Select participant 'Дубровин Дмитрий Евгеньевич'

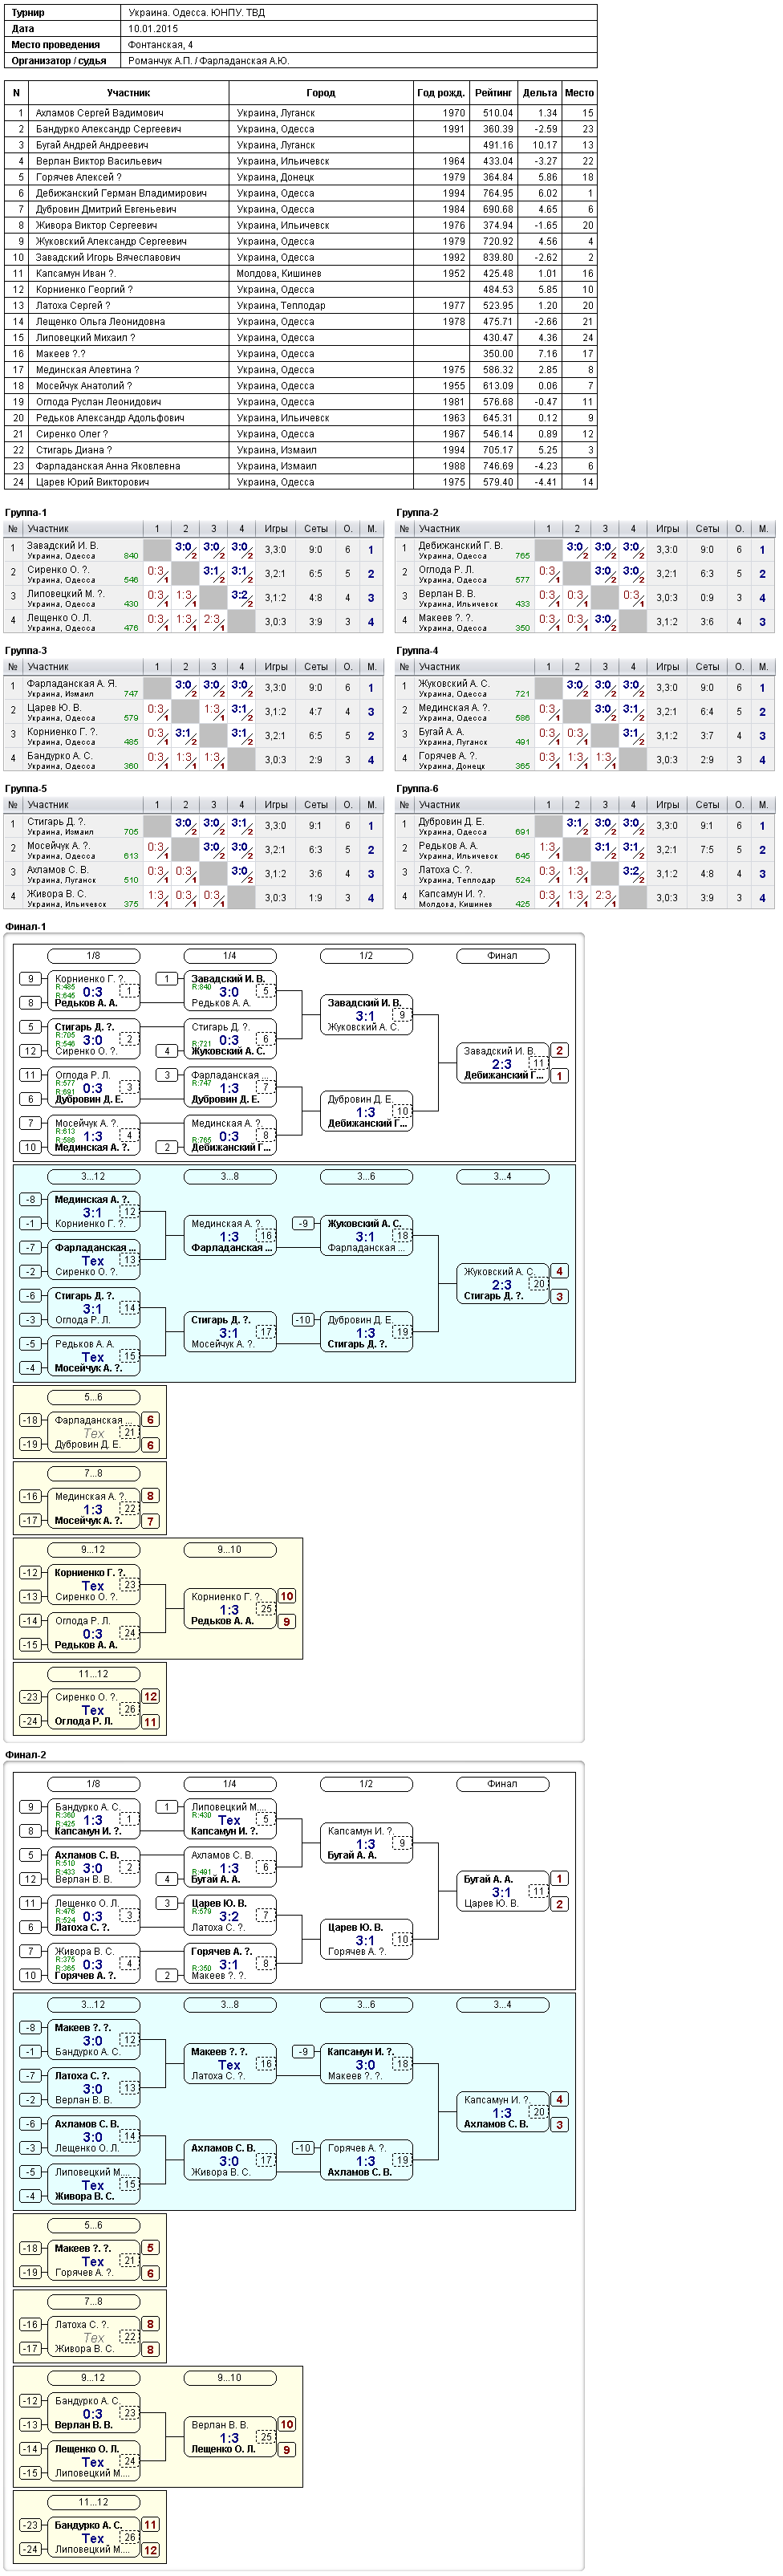pyautogui.click(x=106, y=209)
